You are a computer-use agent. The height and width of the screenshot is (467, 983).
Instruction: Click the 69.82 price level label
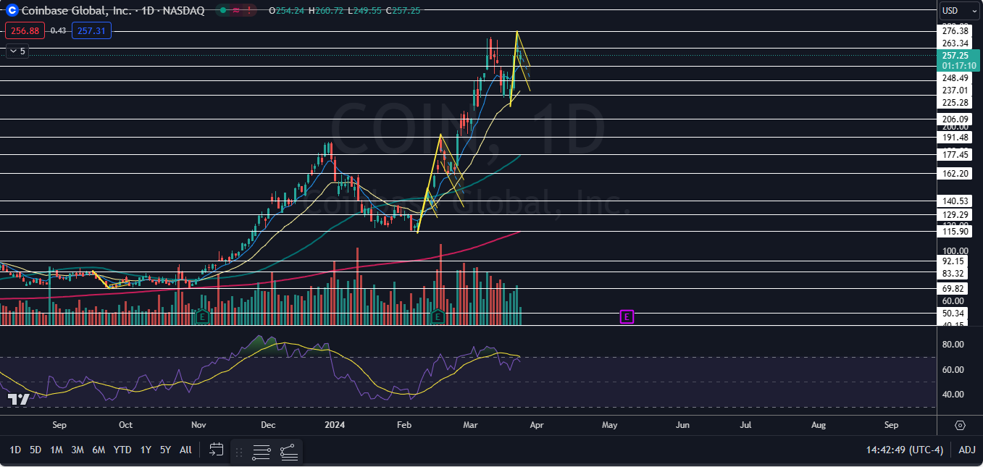(x=953, y=289)
